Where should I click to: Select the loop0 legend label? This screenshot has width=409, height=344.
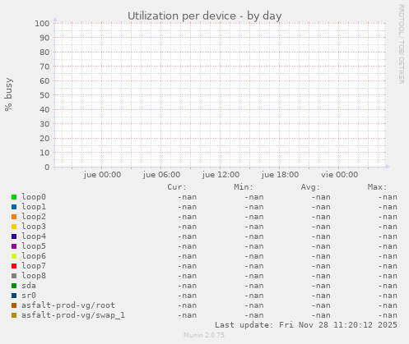click(x=34, y=197)
